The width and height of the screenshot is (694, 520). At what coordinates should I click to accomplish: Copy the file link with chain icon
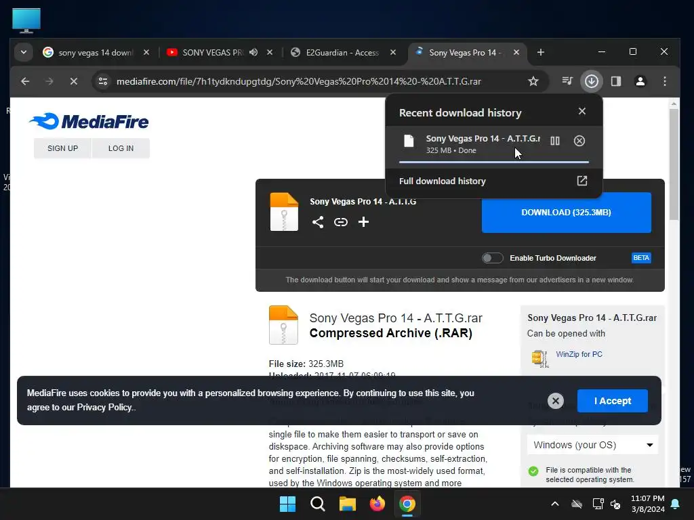[x=340, y=222]
